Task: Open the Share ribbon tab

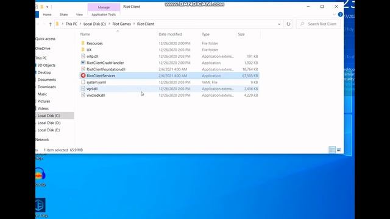Action: [63, 15]
